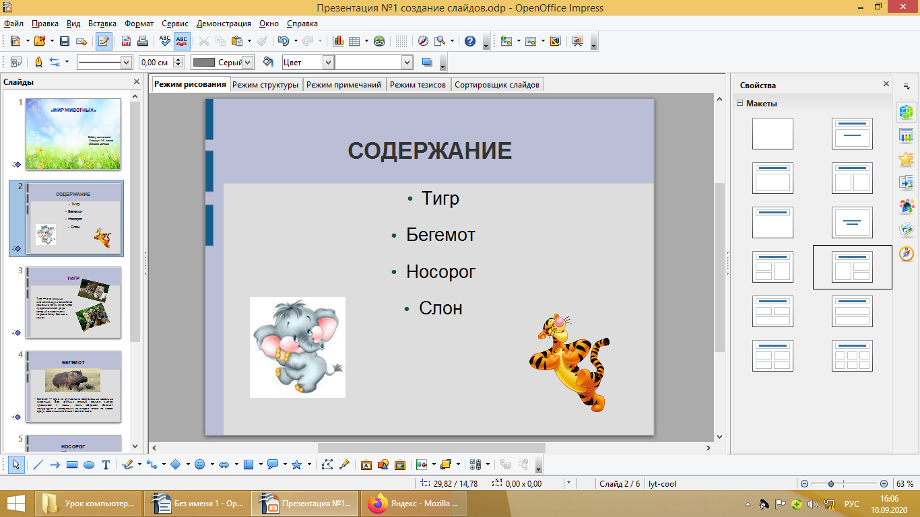Choose the Symbol Shapes smiley tool
The width and height of the screenshot is (920, 517).
point(199,464)
